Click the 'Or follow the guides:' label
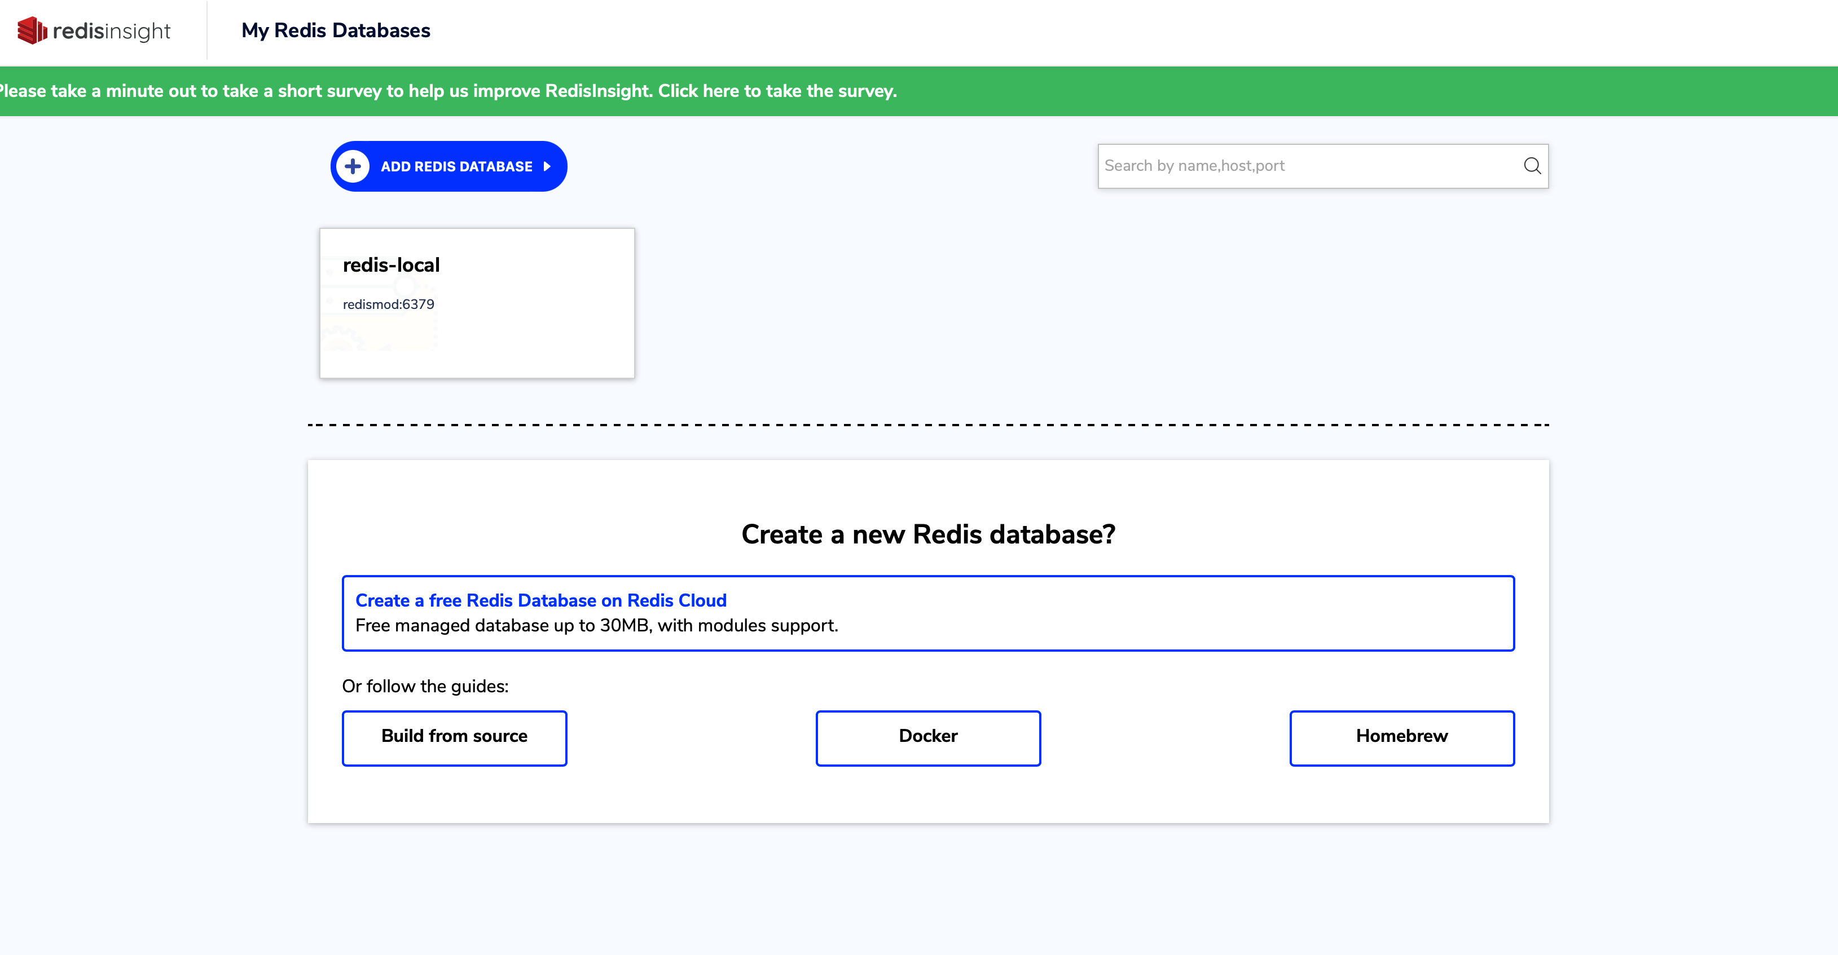This screenshot has height=955, width=1838. (x=425, y=686)
